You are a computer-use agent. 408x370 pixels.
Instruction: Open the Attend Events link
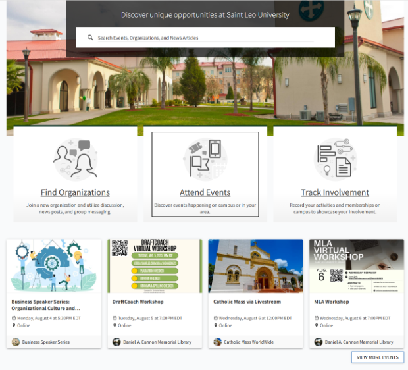pyautogui.click(x=205, y=192)
